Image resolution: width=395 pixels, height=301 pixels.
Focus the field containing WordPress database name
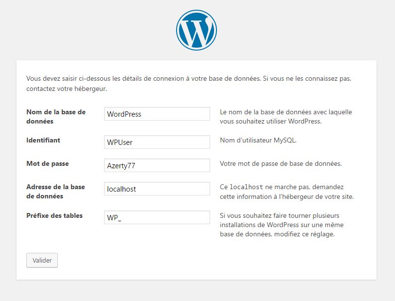(x=157, y=114)
